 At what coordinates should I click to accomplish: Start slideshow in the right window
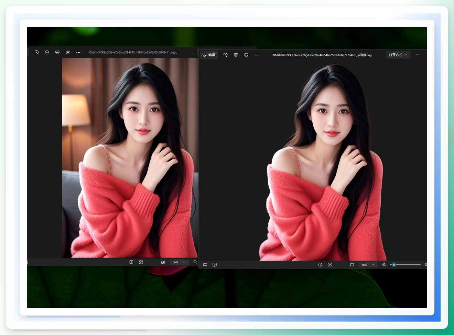point(215,265)
